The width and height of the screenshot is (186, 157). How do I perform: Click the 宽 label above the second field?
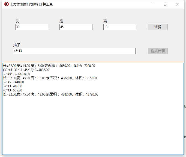[x=61, y=21]
